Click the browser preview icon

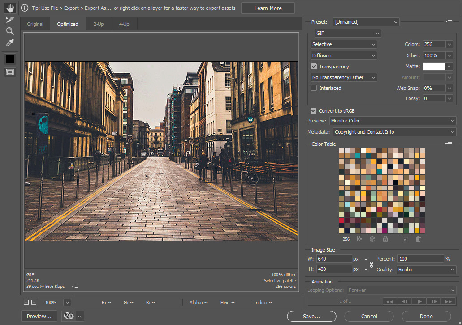pos(69,316)
